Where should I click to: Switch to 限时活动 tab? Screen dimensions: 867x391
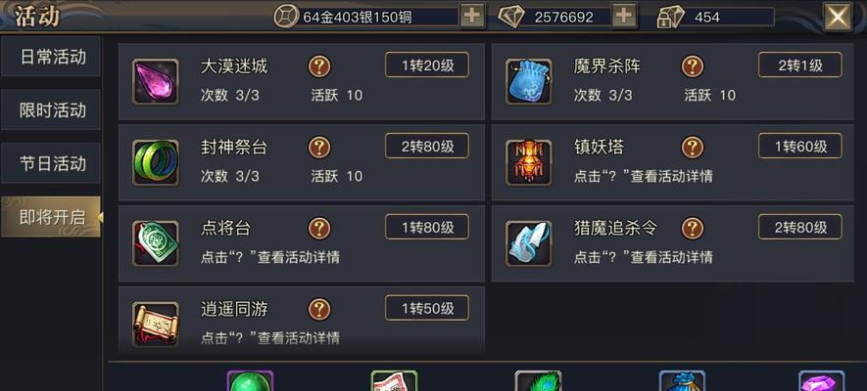pyautogui.click(x=51, y=109)
